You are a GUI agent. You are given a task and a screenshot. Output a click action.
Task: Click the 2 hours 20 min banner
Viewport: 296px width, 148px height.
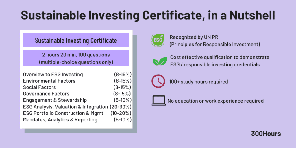[x=76, y=58]
